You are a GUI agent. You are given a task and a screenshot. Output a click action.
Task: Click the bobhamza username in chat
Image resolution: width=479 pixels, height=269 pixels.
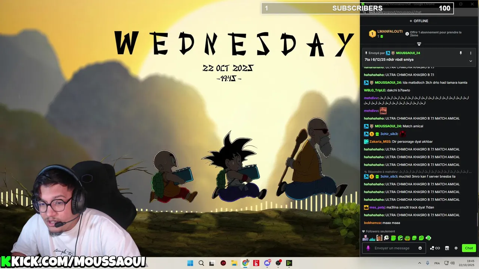click(372, 223)
